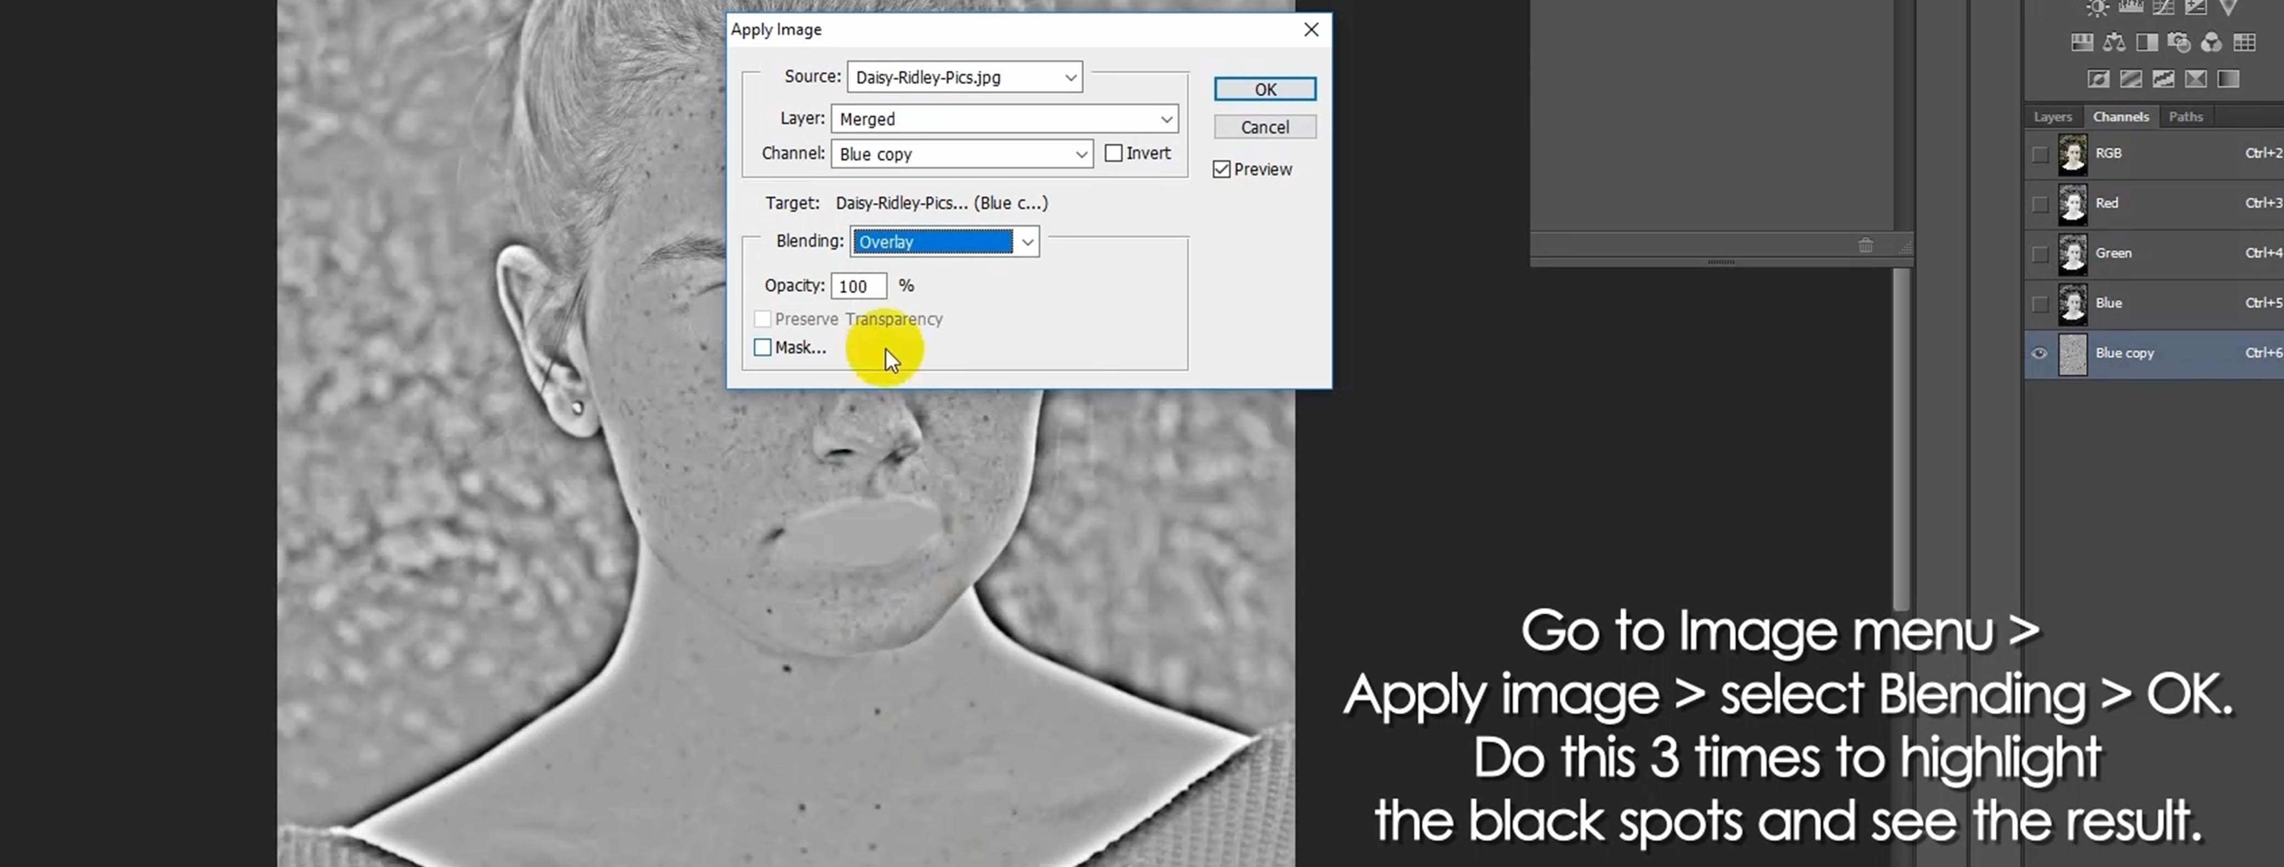Uncheck the Preview checkbox
This screenshot has height=867, width=2284.
[x=1222, y=169]
